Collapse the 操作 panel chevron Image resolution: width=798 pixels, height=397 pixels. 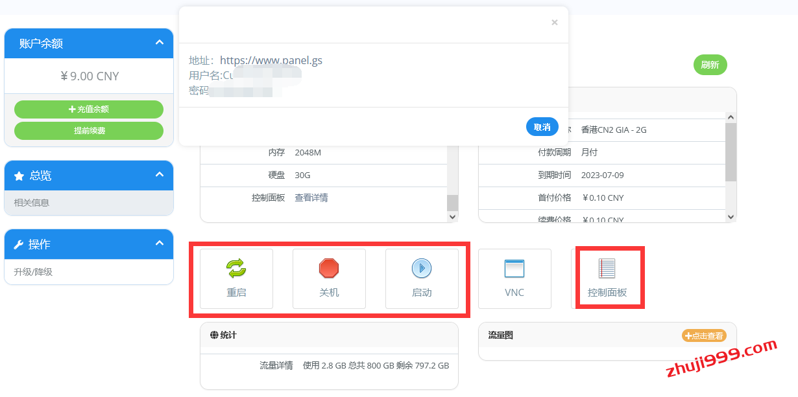click(x=160, y=244)
